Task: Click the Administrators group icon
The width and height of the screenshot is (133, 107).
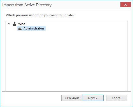Action: (x=20, y=29)
